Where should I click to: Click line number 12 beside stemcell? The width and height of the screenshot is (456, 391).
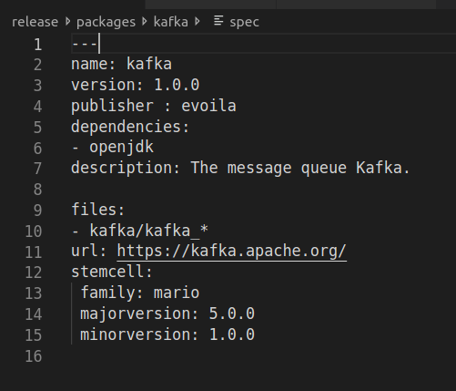point(34,273)
